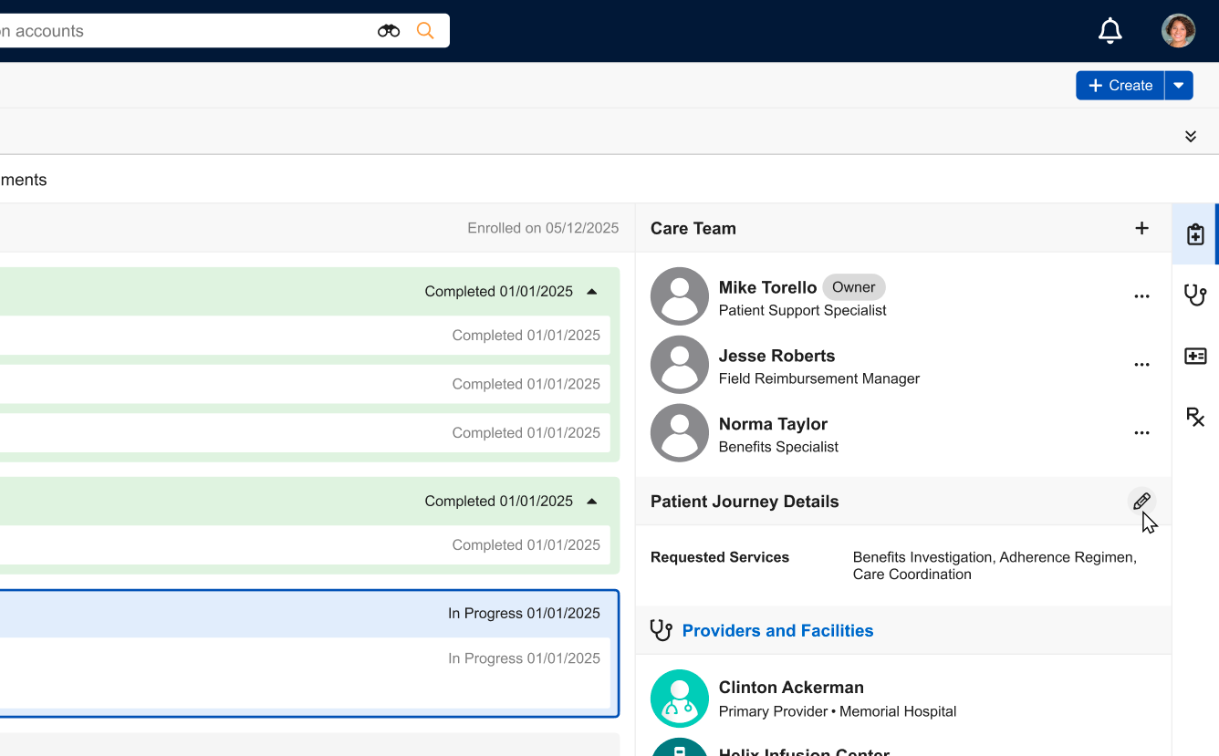The height and width of the screenshot is (756, 1219).
Task: Open more options for Jesse Roberts
Action: (1141, 365)
